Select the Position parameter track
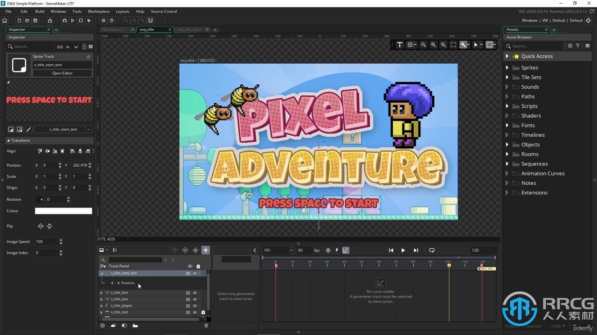This screenshot has height=335, width=597. pos(127,283)
